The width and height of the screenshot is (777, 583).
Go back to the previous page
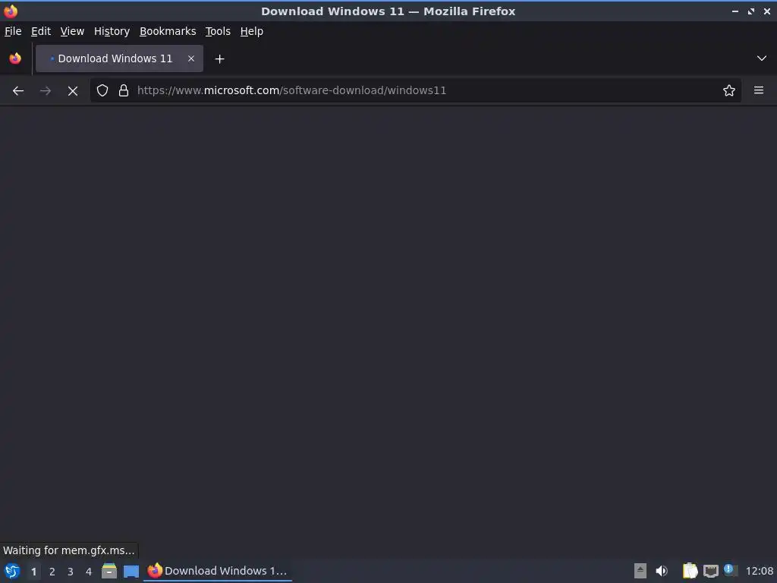pyautogui.click(x=18, y=91)
